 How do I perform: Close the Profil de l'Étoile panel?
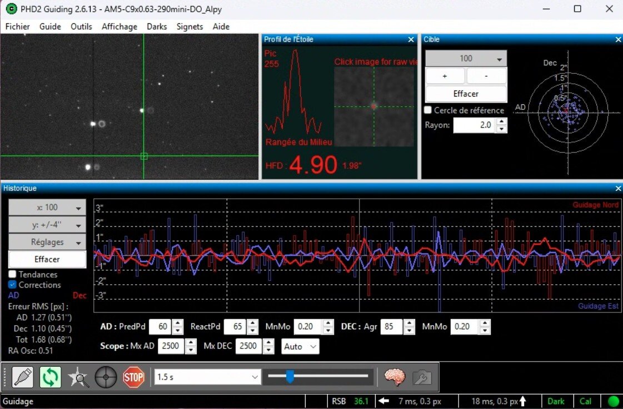411,39
